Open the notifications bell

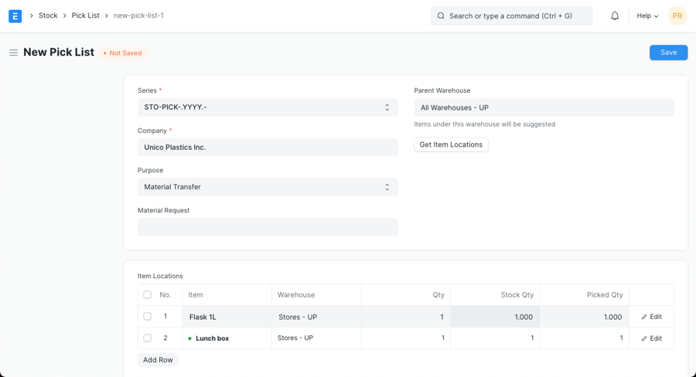[x=615, y=15]
